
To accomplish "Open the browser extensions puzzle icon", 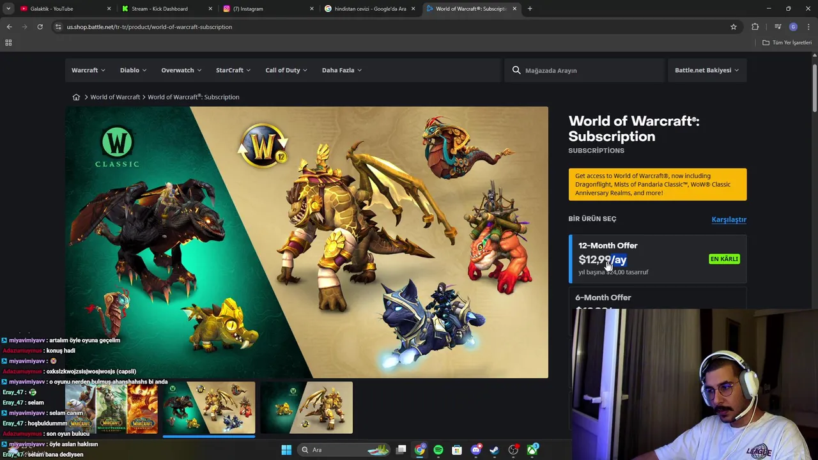I will pyautogui.click(x=755, y=27).
